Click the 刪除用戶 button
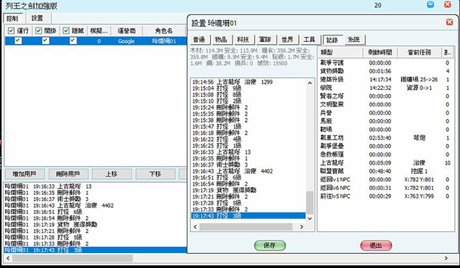The image size is (460, 268). (x=68, y=174)
